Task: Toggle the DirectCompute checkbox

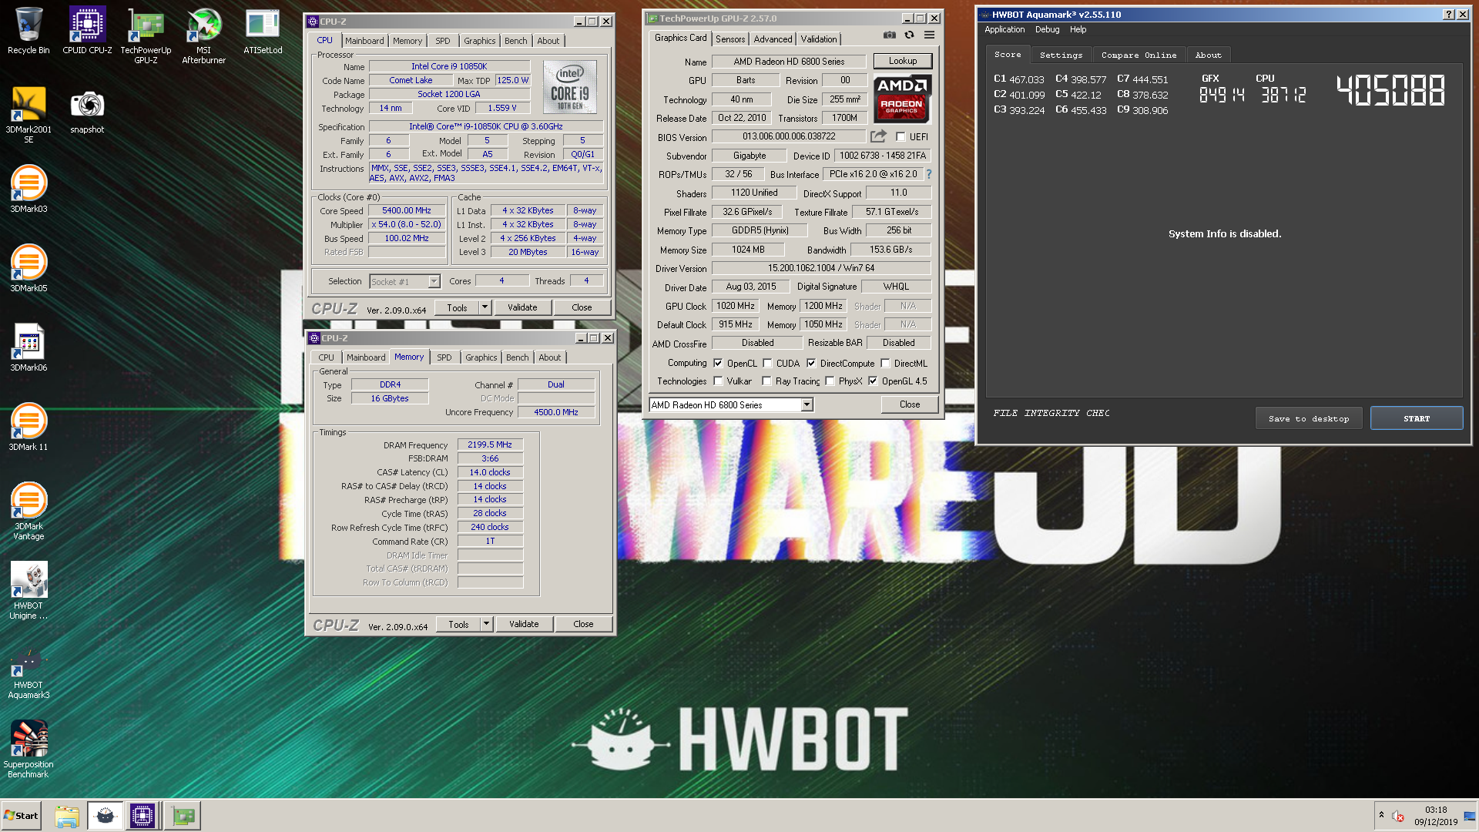Action: coord(811,364)
